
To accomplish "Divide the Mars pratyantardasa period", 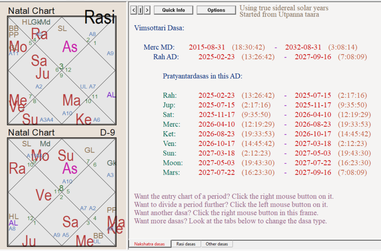I will [x=265, y=173].
